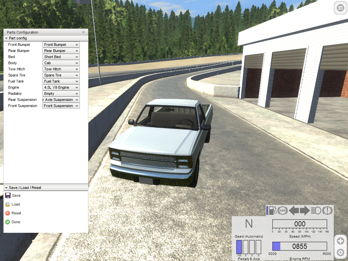The image size is (348, 261).
Task: Open the Engine dropdown showing 4.5L V8
Action: click(x=61, y=87)
